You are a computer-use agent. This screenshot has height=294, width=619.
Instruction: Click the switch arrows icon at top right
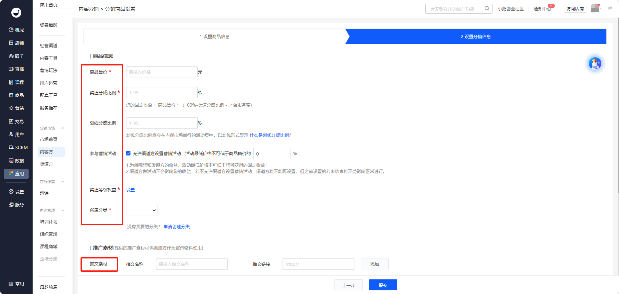610,8
